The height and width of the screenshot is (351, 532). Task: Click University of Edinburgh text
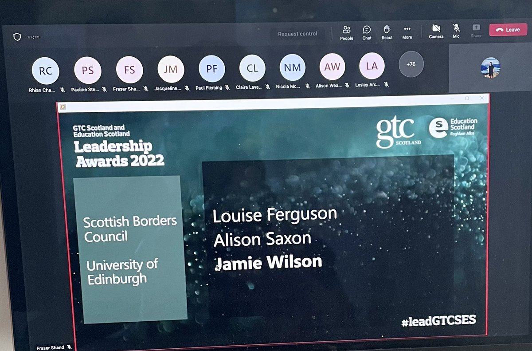pos(122,272)
